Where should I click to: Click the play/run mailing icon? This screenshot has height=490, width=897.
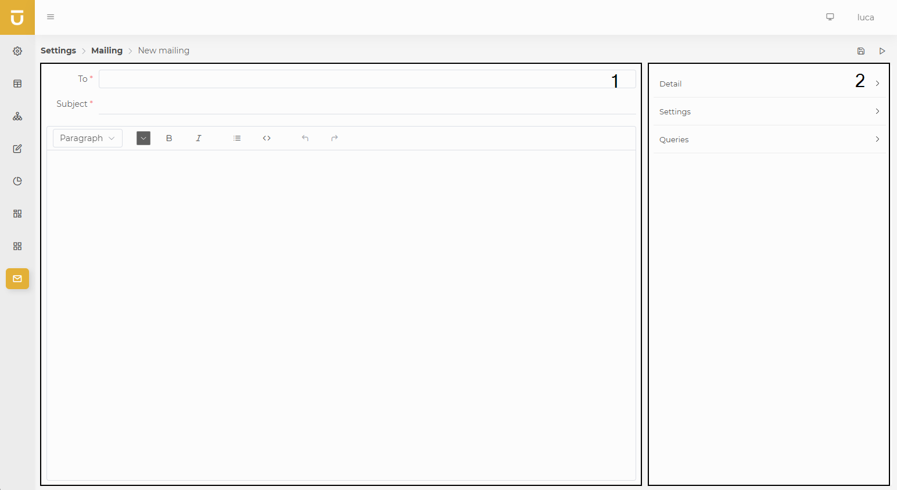point(882,51)
